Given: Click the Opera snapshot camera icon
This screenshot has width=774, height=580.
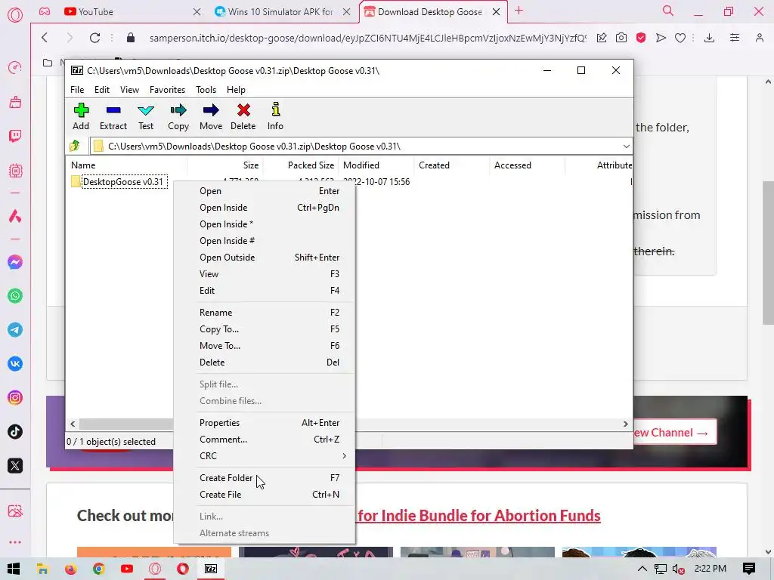Looking at the screenshot, I should point(621,38).
